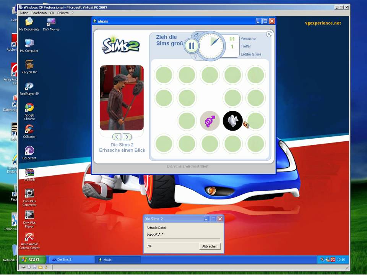Open the Bearbeiten menu
The image size is (367, 275).
tap(39, 13)
